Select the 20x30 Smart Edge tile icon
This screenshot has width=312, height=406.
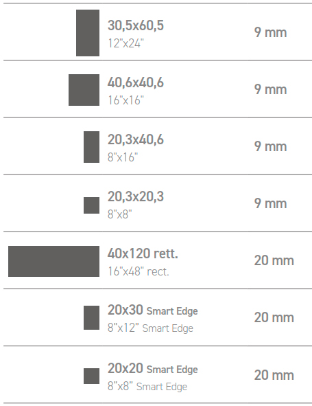pos(91,317)
